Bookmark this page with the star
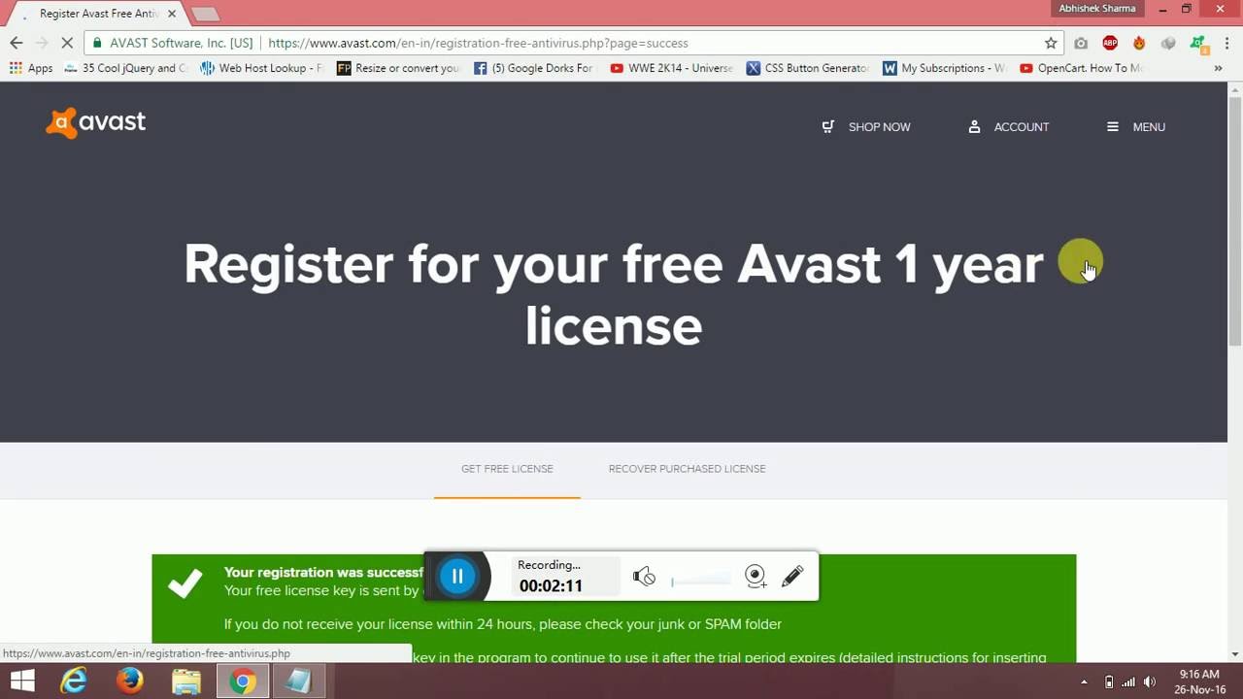Viewport: 1243px width, 699px height. [1051, 43]
